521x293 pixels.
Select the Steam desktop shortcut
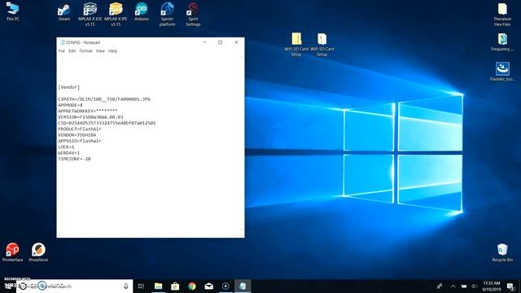[63, 12]
